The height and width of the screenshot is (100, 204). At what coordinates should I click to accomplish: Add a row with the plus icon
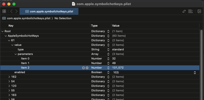83,68
